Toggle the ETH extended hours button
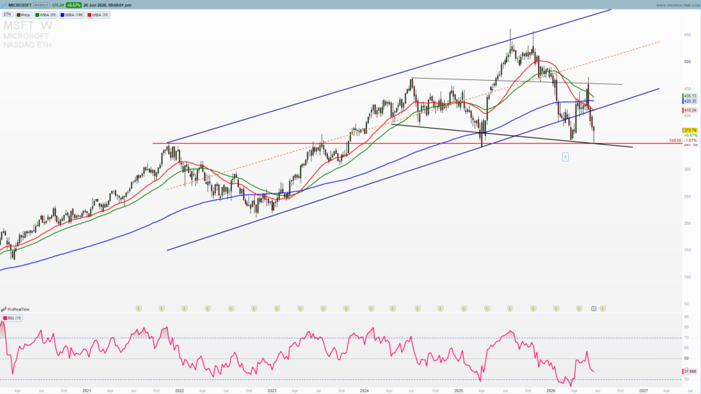 pos(8,15)
